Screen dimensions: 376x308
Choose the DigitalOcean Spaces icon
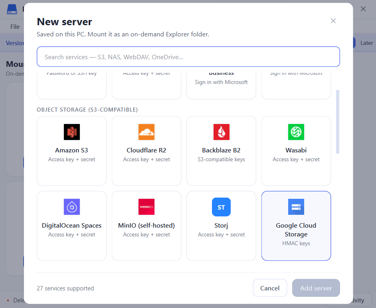[x=72, y=207]
